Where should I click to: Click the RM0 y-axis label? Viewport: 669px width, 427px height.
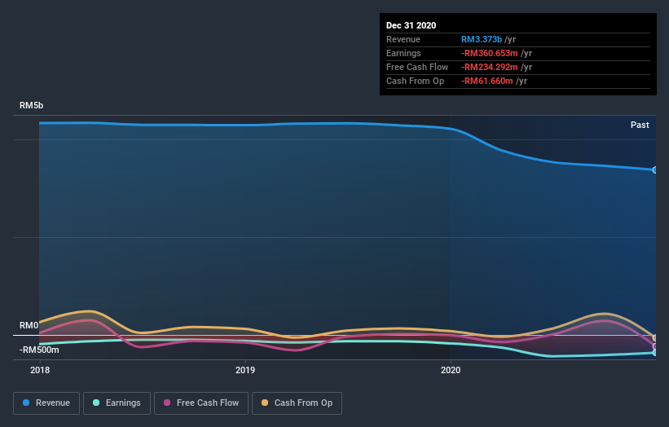coord(29,325)
